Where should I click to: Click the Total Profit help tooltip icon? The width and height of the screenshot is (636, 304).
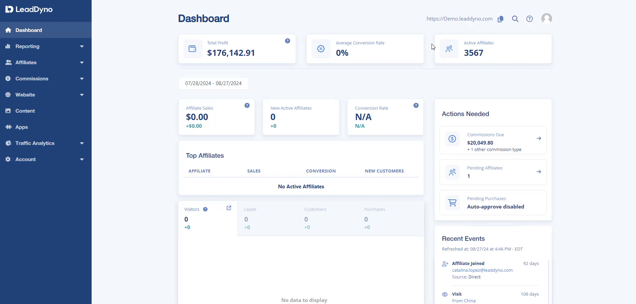click(287, 41)
